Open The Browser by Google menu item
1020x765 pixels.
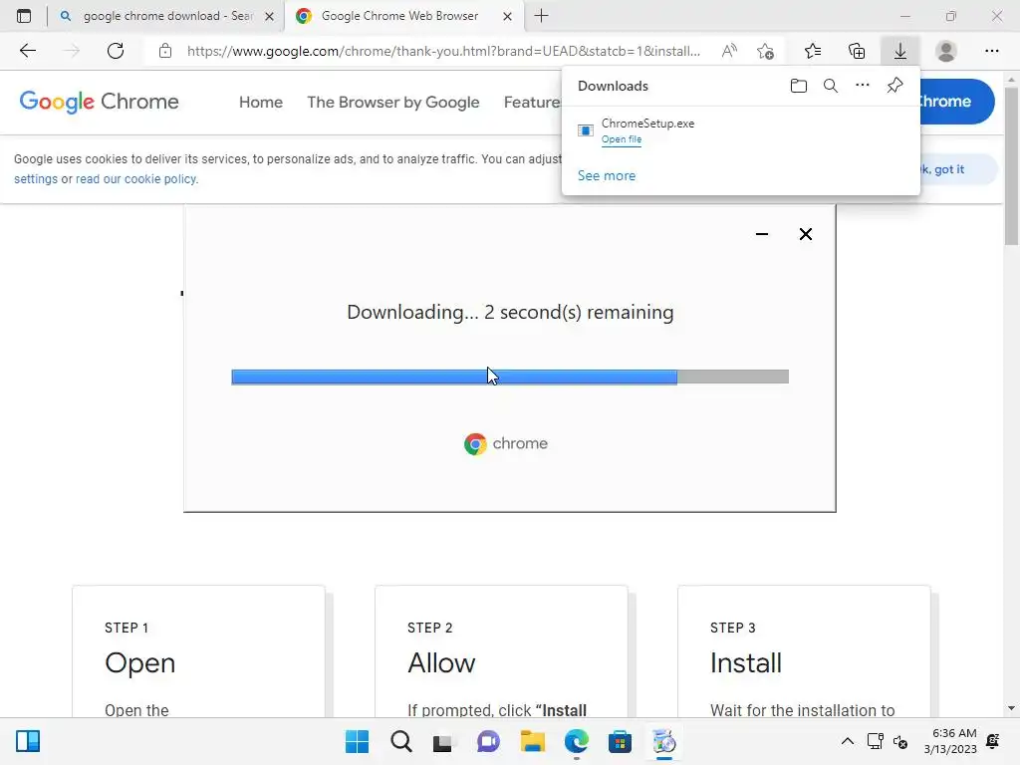tap(392, 103)
